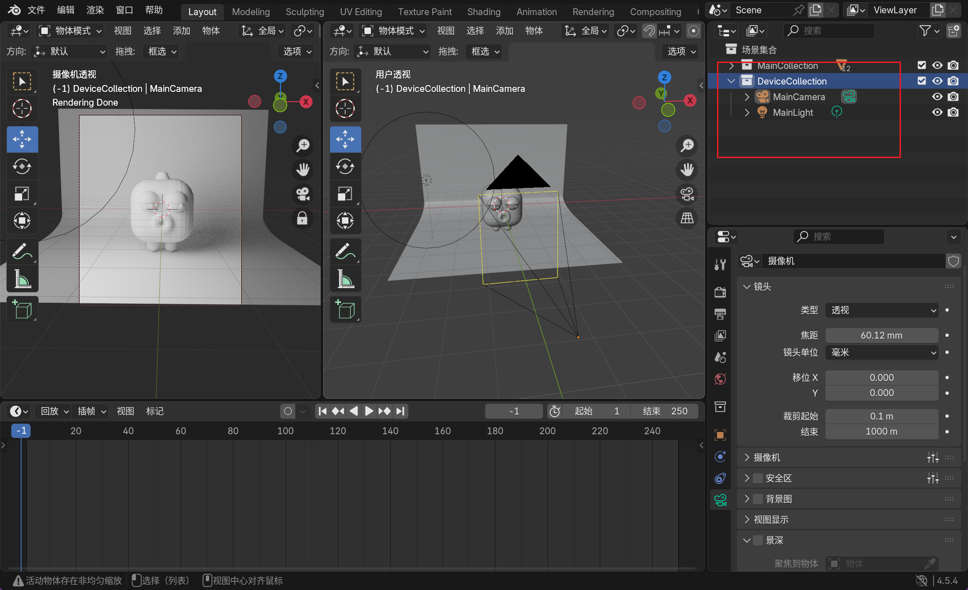Open the World properties tab icon
Viewport: 968px width, 590px height.
point(720,379)
